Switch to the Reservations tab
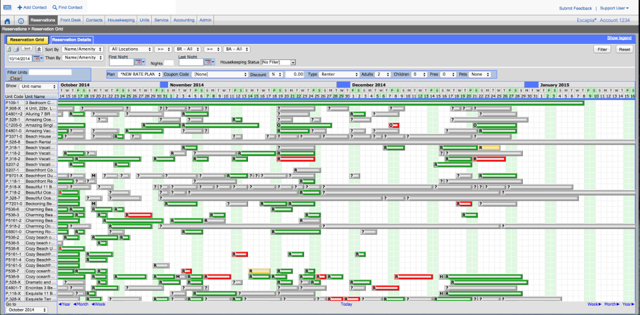The height and width of the screenshot is (315, 640). (43, 20)
